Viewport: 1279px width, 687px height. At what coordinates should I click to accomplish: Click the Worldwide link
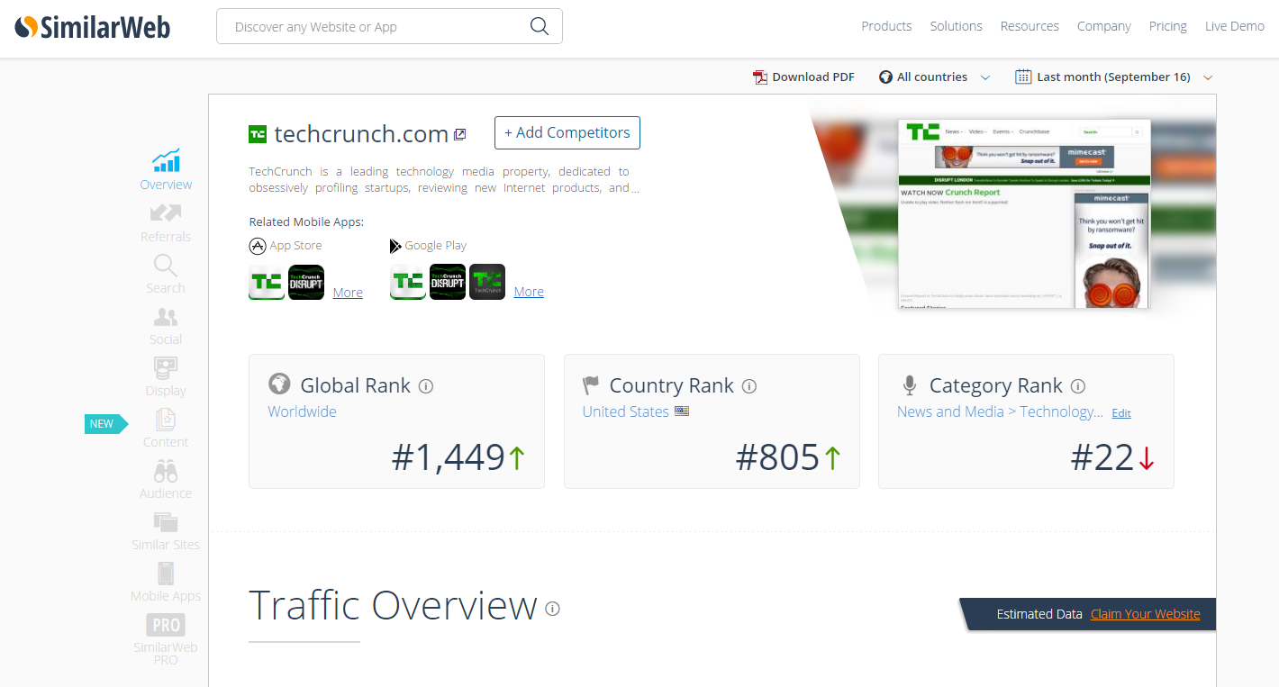point(302,411)
